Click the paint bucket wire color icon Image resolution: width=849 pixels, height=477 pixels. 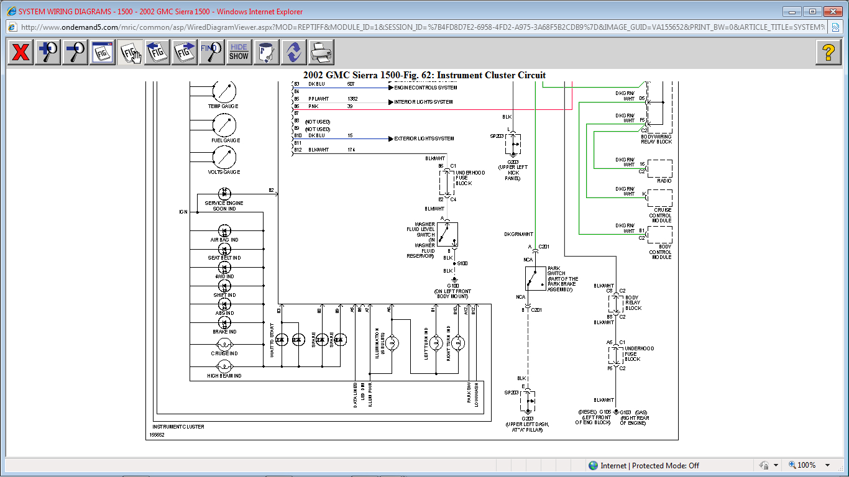[x=266, y=52]
